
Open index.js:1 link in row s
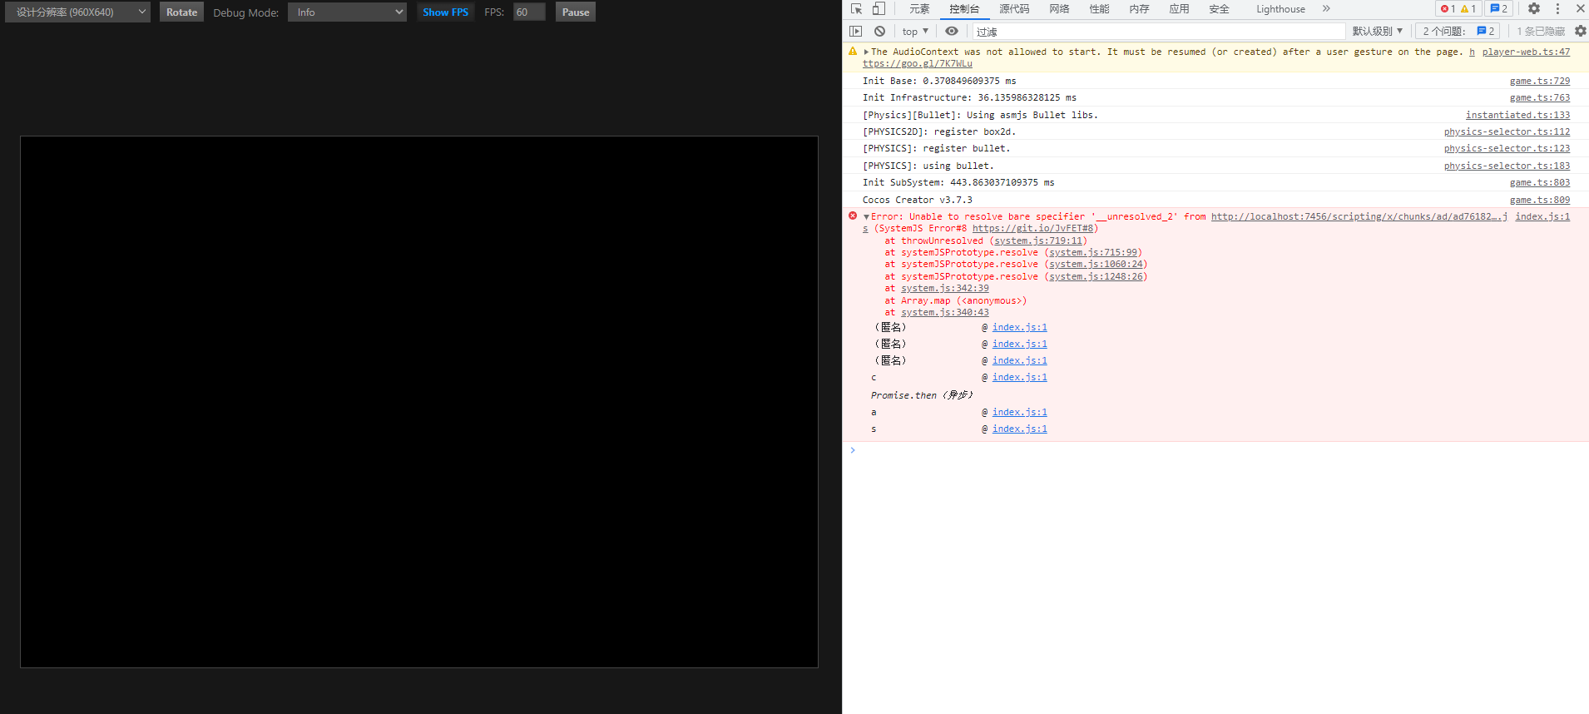coord(1019,429)
